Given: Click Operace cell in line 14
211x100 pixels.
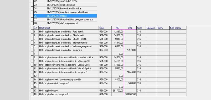Looking at the screenshot, I should click(x=151, y=80).
